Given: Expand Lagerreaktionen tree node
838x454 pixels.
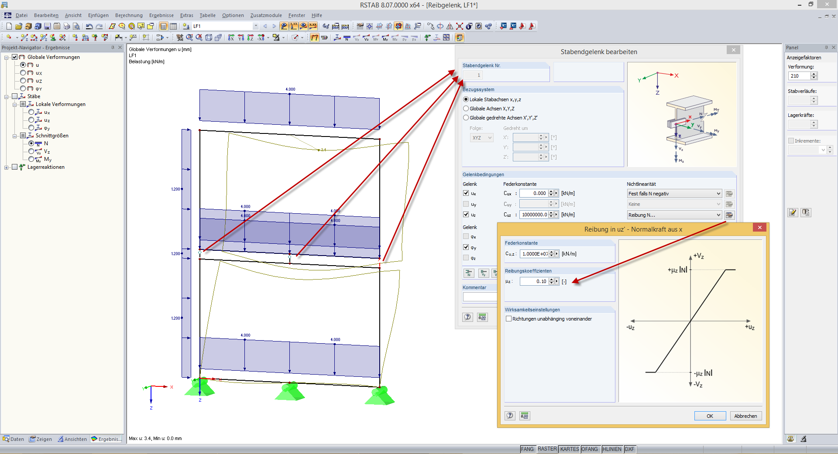Looking at the screenshot, I should pyautogui.click(x=7, y=167).
